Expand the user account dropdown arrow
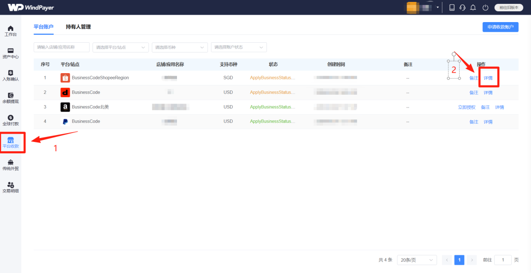531x273 pixels. [438, 7]
